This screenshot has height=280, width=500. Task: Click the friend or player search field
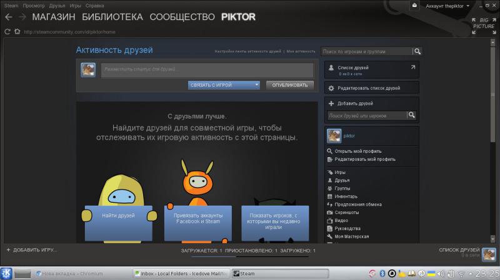click(x=367, y=115)
